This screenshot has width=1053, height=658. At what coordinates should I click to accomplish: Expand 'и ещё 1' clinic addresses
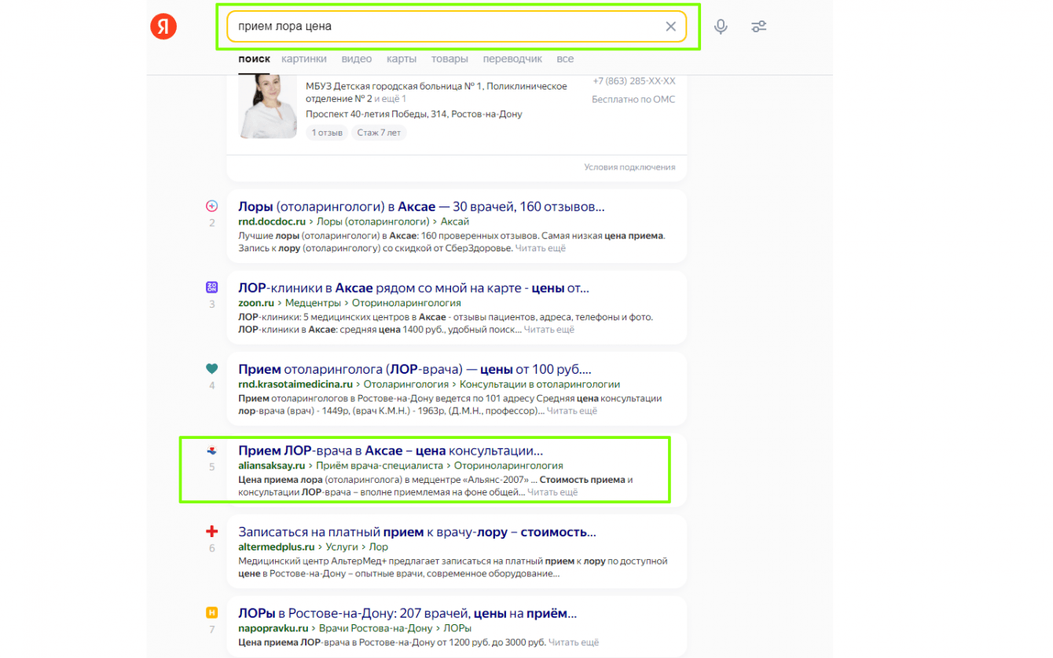coord(391,99)
